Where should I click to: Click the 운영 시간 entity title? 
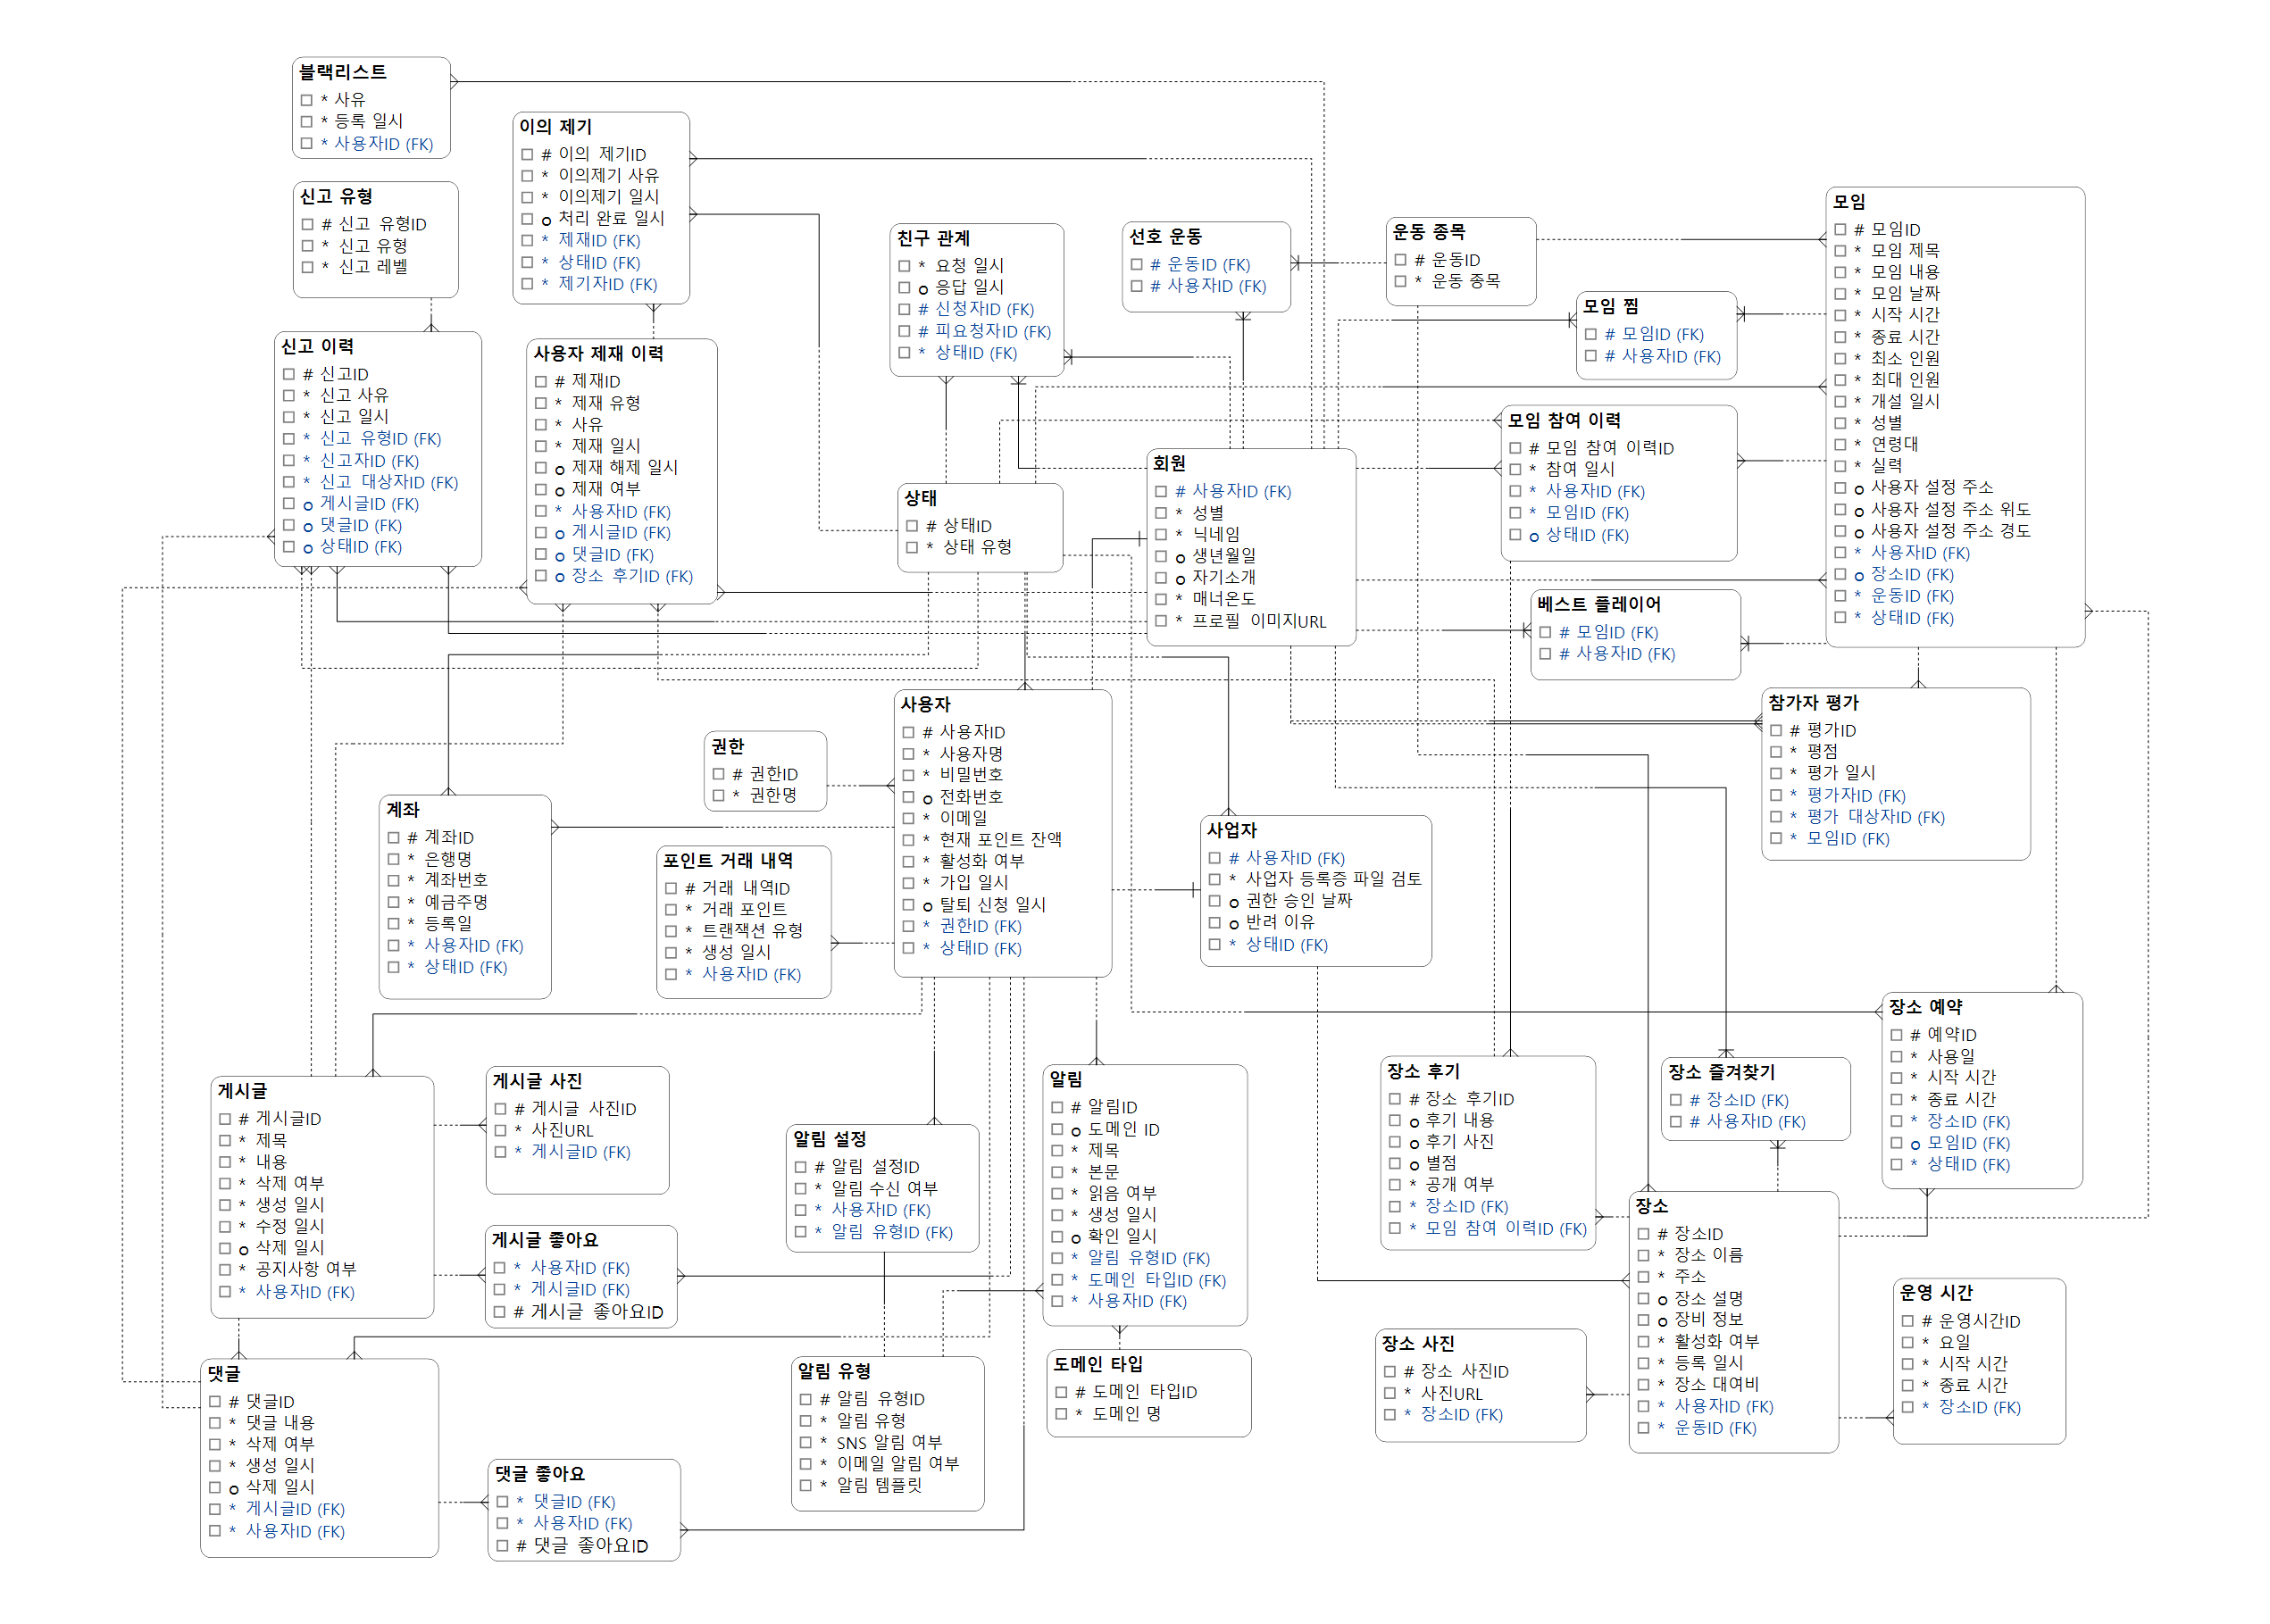point(1936,1292)
